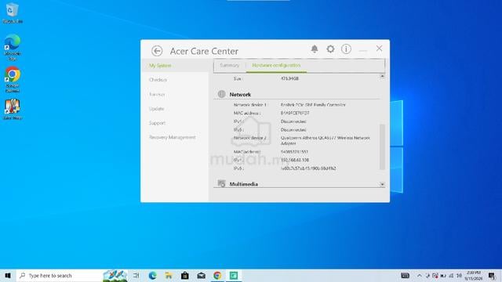Select the 192.168 IPv4 address value
This screenshot has width=502, height=282.
click(x=295, y=160)
